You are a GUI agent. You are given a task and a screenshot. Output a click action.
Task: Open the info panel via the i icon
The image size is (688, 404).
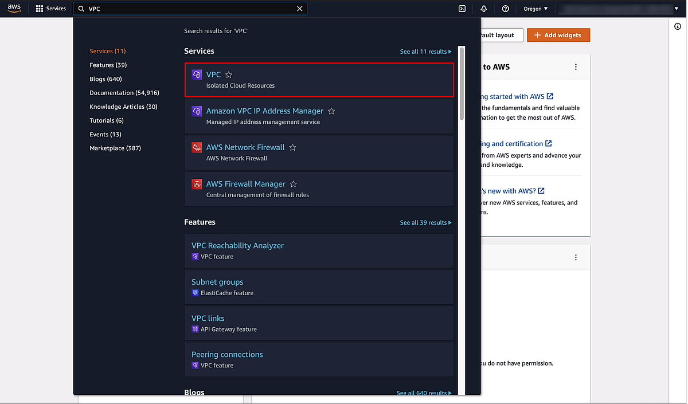coord(677,26)
